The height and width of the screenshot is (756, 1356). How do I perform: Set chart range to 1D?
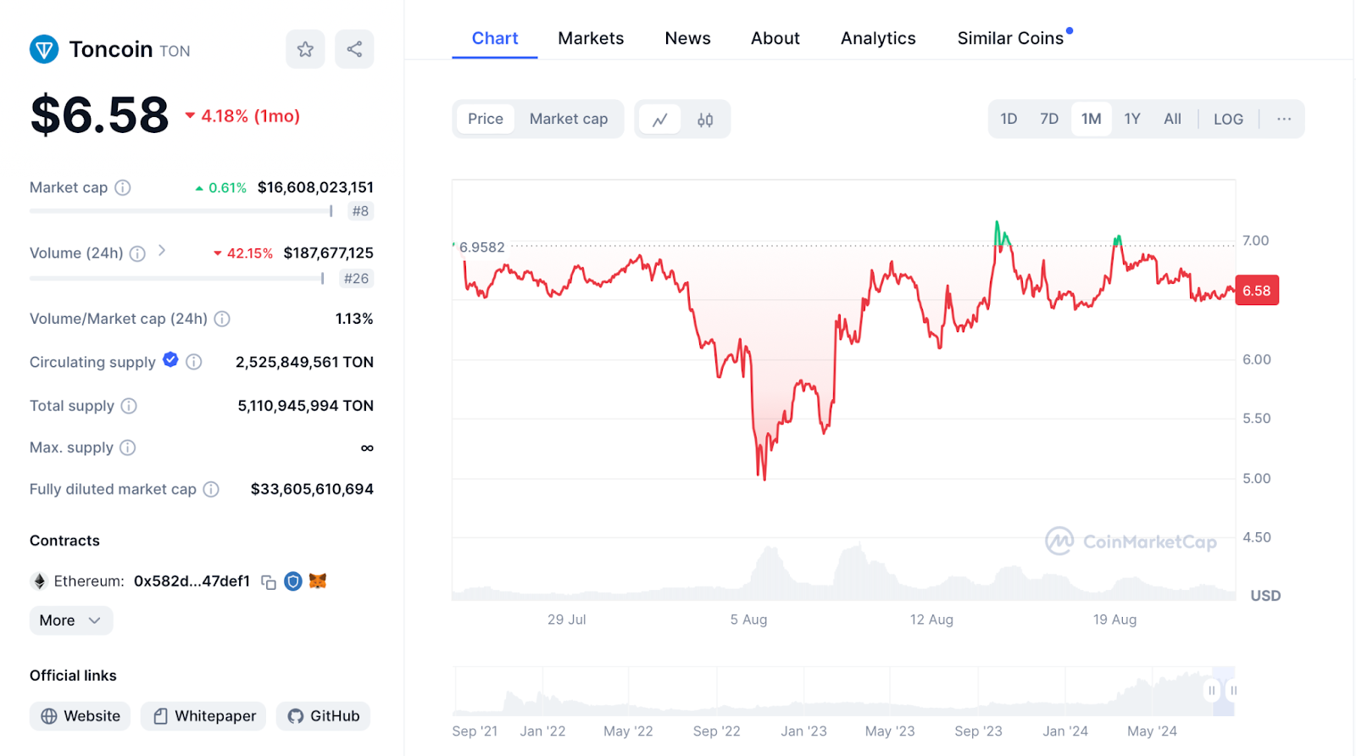(x=1009, y=119)
